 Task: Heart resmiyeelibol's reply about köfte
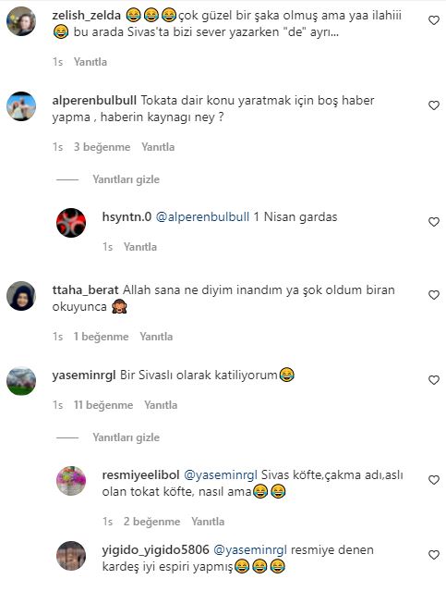(434, 480)
